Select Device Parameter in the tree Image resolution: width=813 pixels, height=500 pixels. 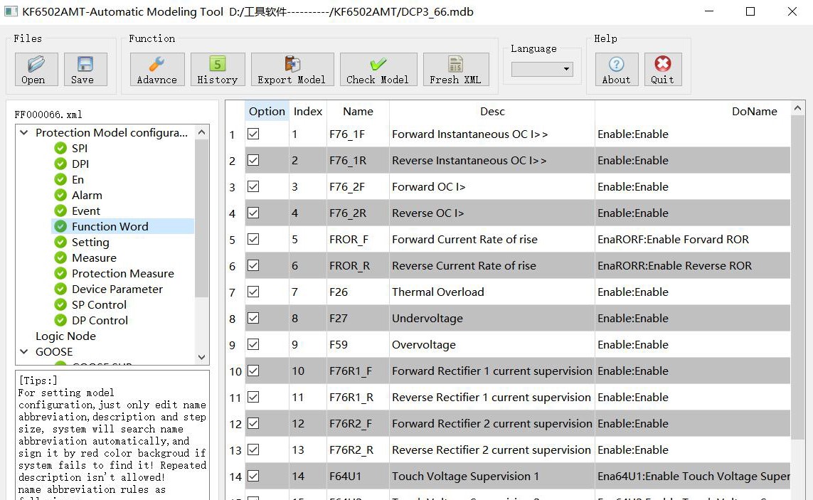(x=117, y=289)
